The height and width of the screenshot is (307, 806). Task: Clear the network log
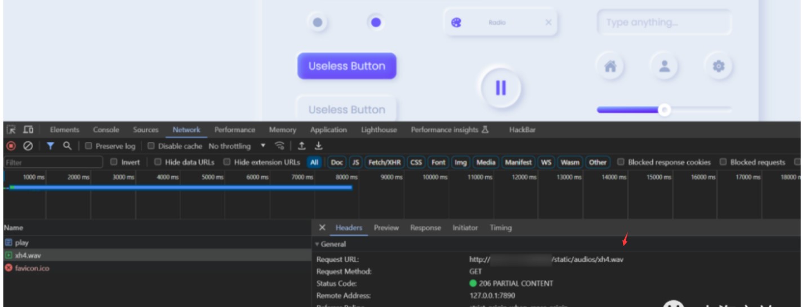point(28,146)
